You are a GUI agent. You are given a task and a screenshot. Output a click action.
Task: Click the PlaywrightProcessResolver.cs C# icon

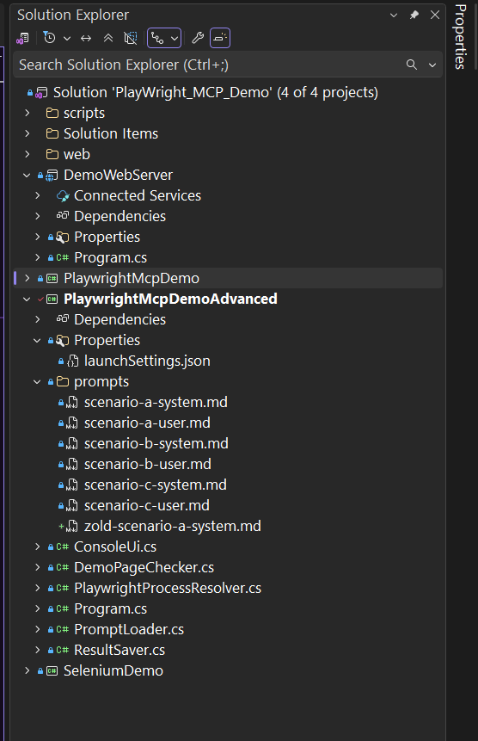[62, 588]
